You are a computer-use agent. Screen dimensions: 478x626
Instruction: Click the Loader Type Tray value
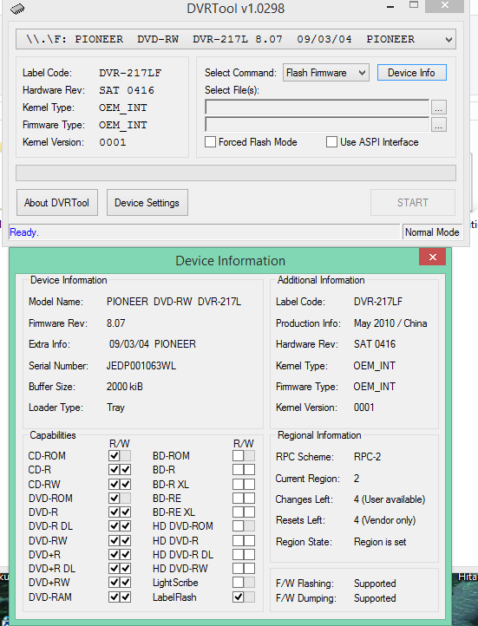point(115,408)
